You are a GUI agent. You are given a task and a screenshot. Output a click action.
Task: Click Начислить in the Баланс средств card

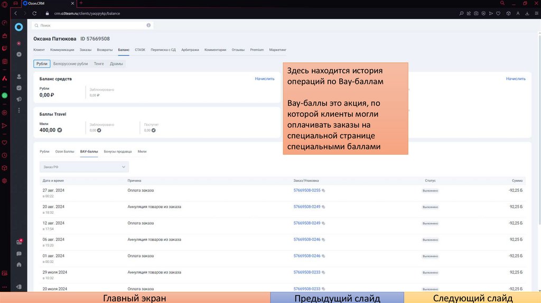point(265,79)
